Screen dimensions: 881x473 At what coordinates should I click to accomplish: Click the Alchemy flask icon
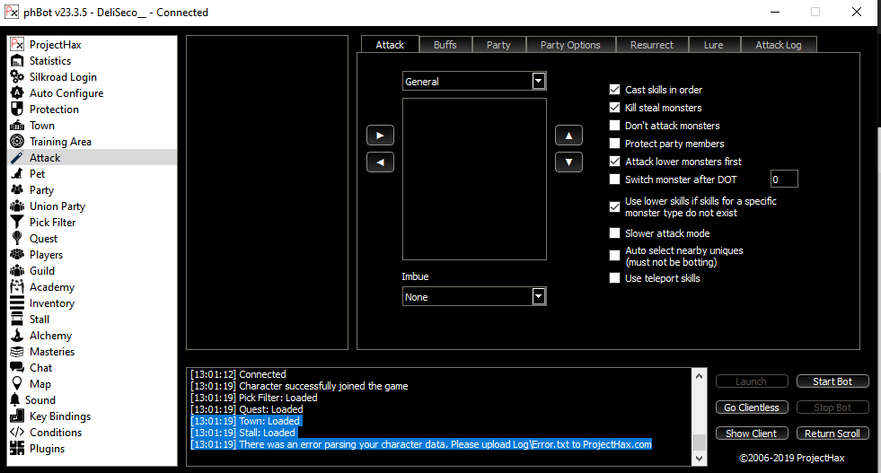click(x=16, y=336)
